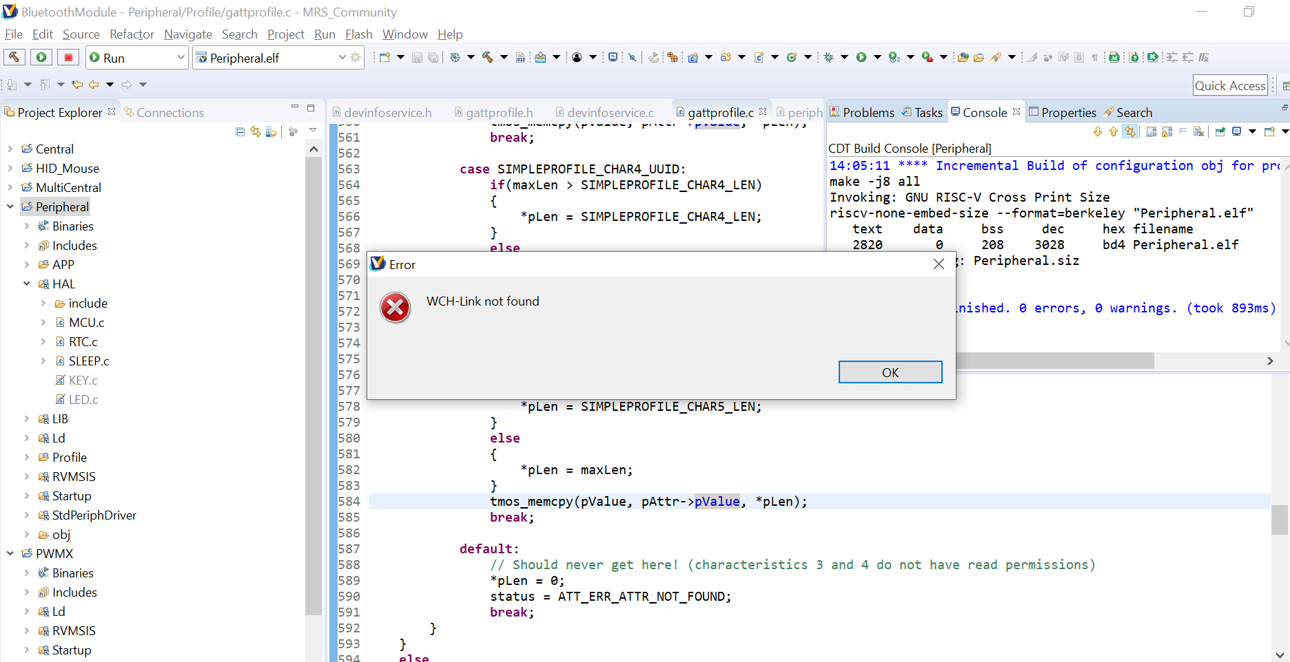Expand the HID_Mouse project
Viewport: 1290px width, 662px height.
point(10,168)
